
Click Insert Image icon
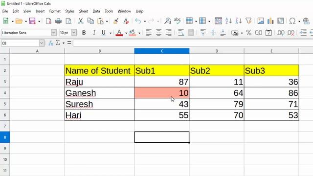pyautogui.click(x=261, y=21)
